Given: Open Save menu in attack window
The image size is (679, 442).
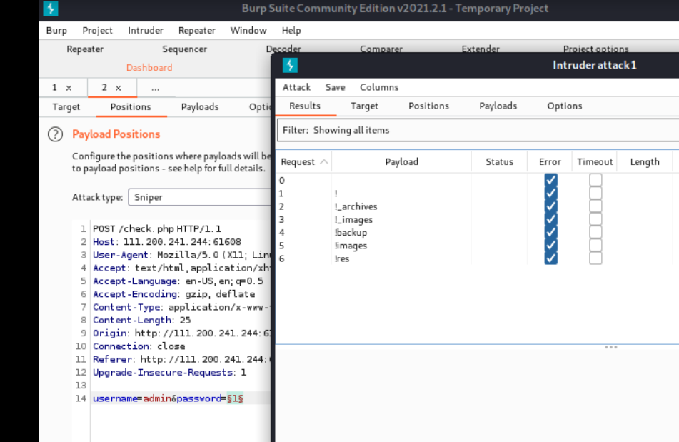Looking at the screenshot, I should tap(336, 87).
